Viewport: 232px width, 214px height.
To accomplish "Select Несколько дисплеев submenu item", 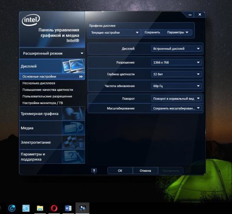I will 39,83.
